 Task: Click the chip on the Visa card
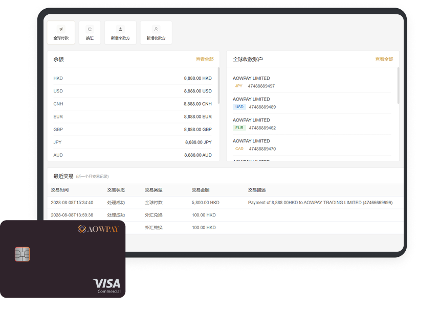tap(22, 254)
